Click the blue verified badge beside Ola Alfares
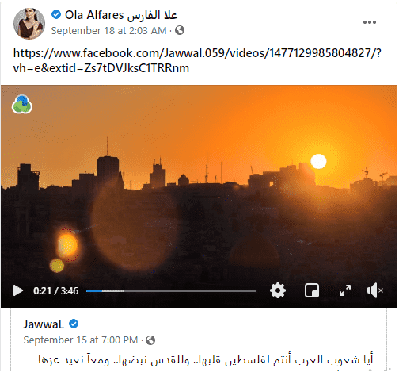 56,14
